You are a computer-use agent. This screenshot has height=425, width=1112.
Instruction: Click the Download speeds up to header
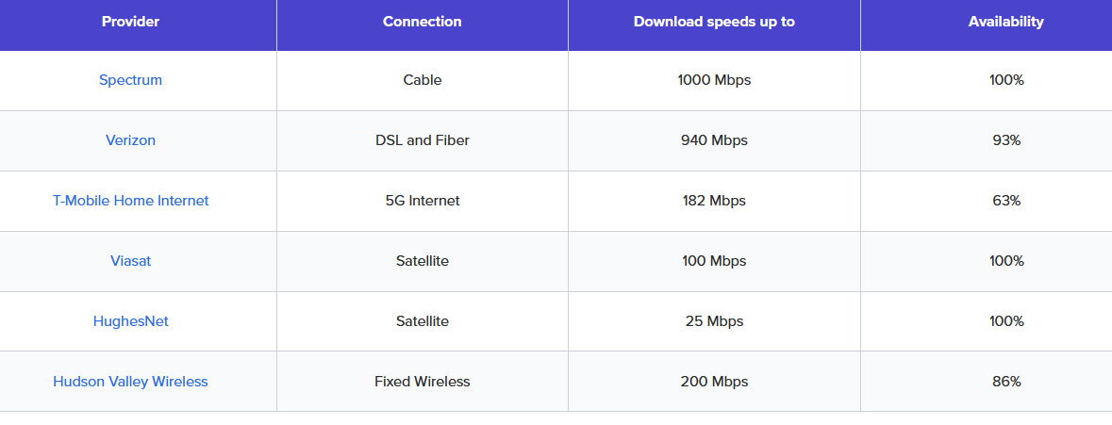click(714, 22)
